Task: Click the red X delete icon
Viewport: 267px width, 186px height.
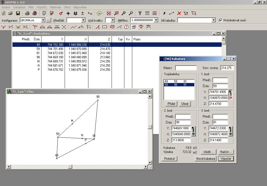Action: (x=179, y=13)
